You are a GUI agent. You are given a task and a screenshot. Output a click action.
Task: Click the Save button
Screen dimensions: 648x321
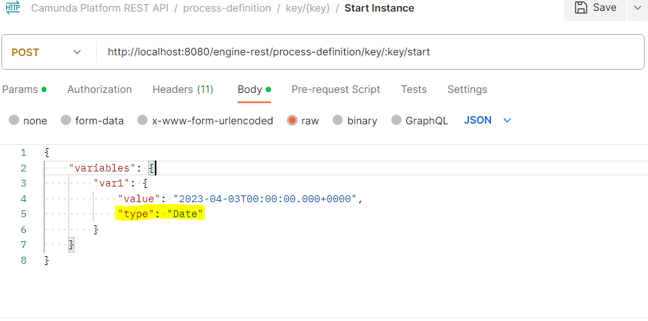pyautogui.click(x=595, y=8)
